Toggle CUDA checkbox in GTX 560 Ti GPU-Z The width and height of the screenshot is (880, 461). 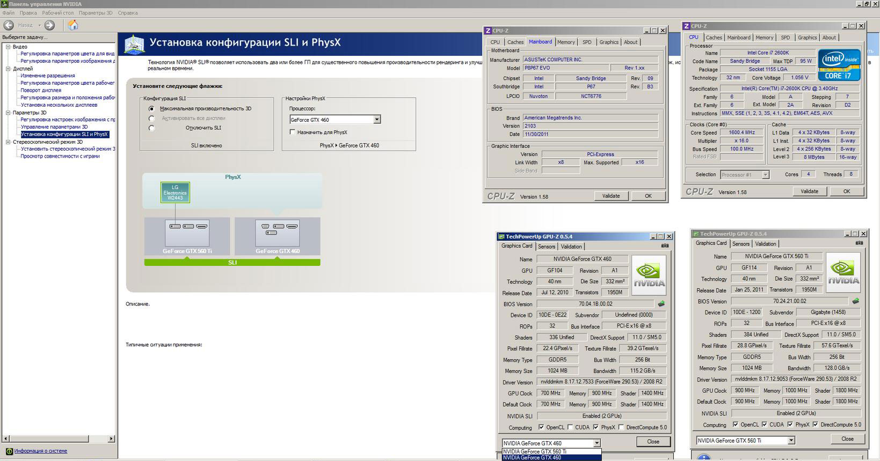(765, 425)
